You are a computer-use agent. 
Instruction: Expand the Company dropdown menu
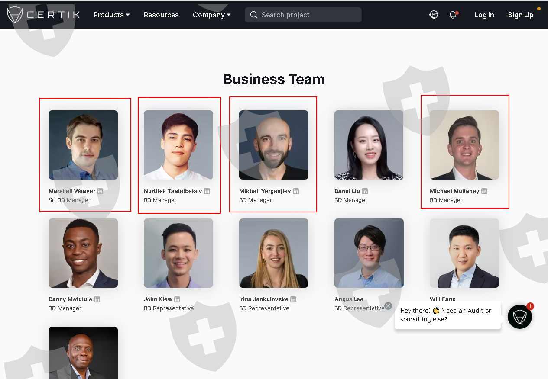pos(211,15)
